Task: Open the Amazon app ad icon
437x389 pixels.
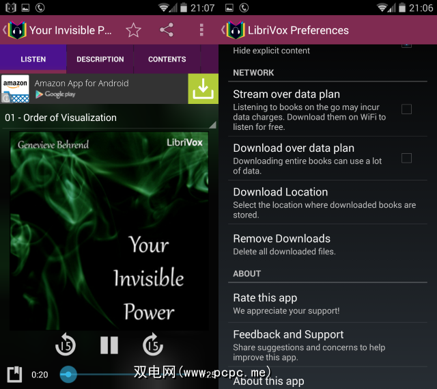Action: click(15, 89)
